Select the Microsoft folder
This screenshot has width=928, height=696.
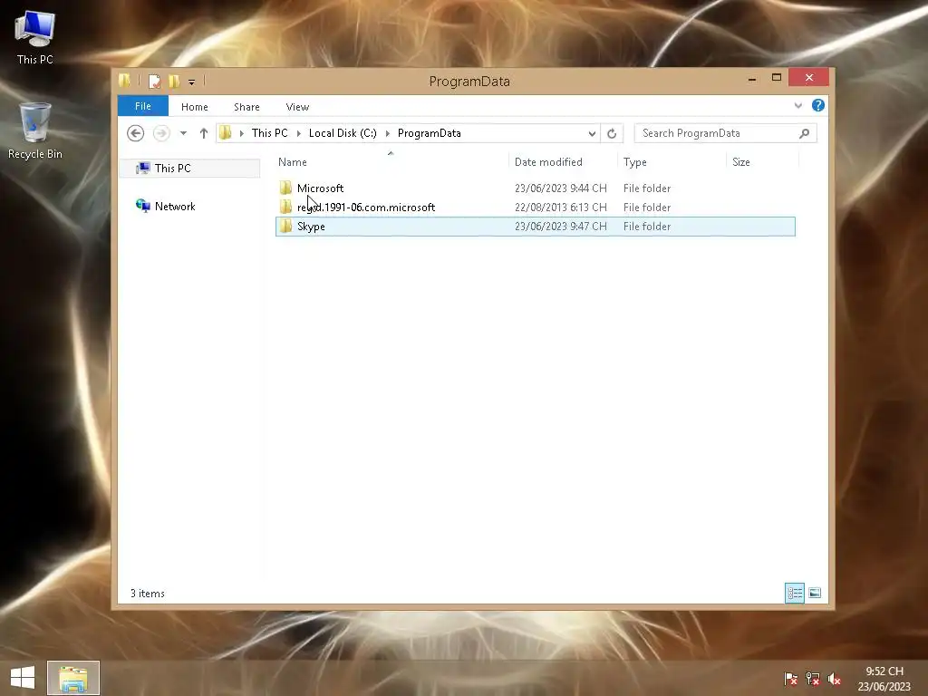pos(535,188)
